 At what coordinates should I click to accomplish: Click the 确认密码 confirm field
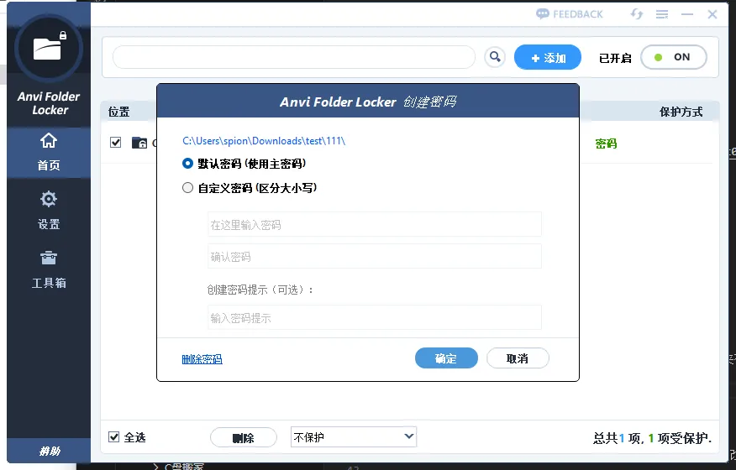(375, 257)
